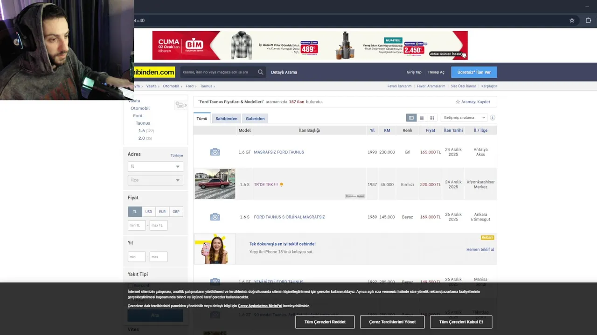Click the search magnifier icon
This screenshot has width=597, height=335.
click(260, 72)
